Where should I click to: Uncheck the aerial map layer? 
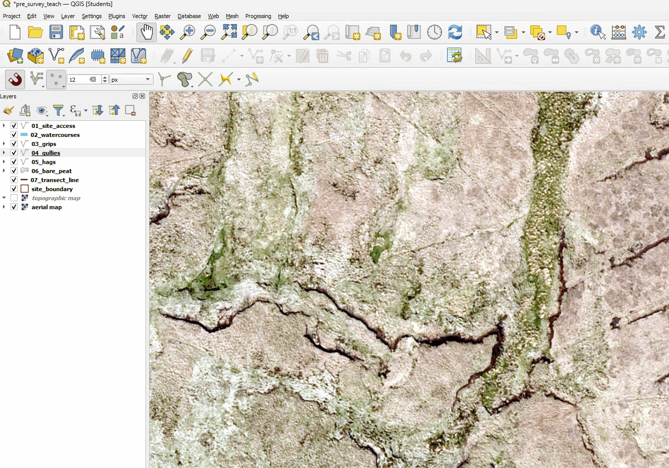tap(14, 206)
